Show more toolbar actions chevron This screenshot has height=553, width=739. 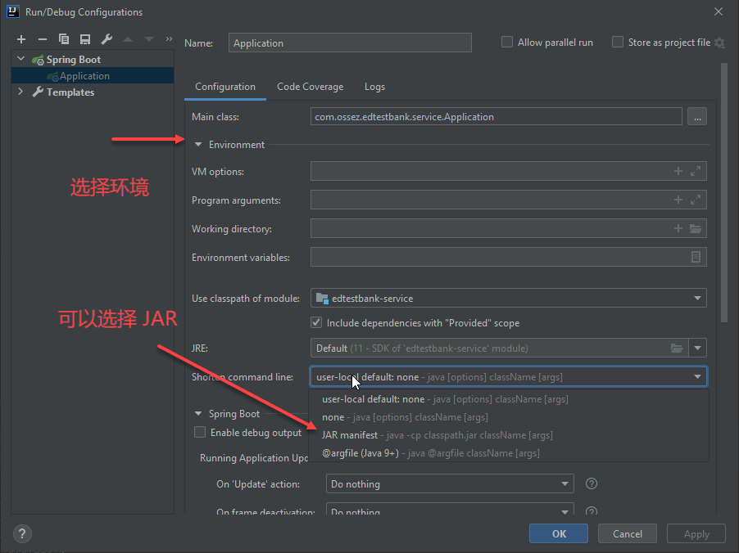point(169,39)
